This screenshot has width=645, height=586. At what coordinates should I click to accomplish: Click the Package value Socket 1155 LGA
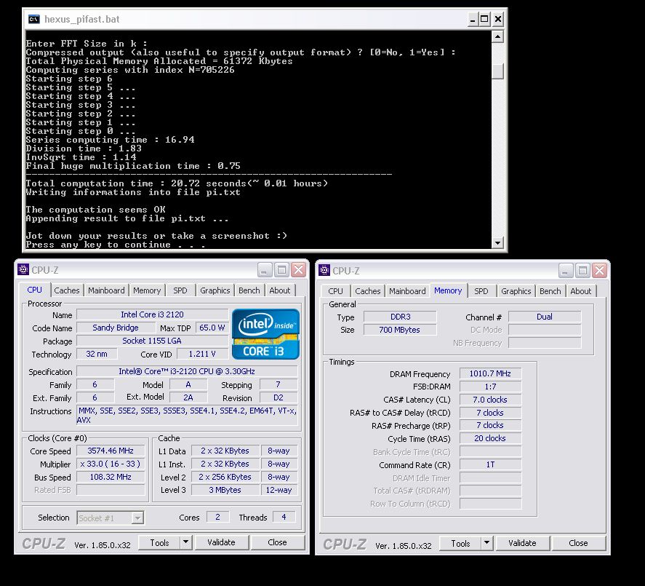pyautogui.click(x=152, y=341)
